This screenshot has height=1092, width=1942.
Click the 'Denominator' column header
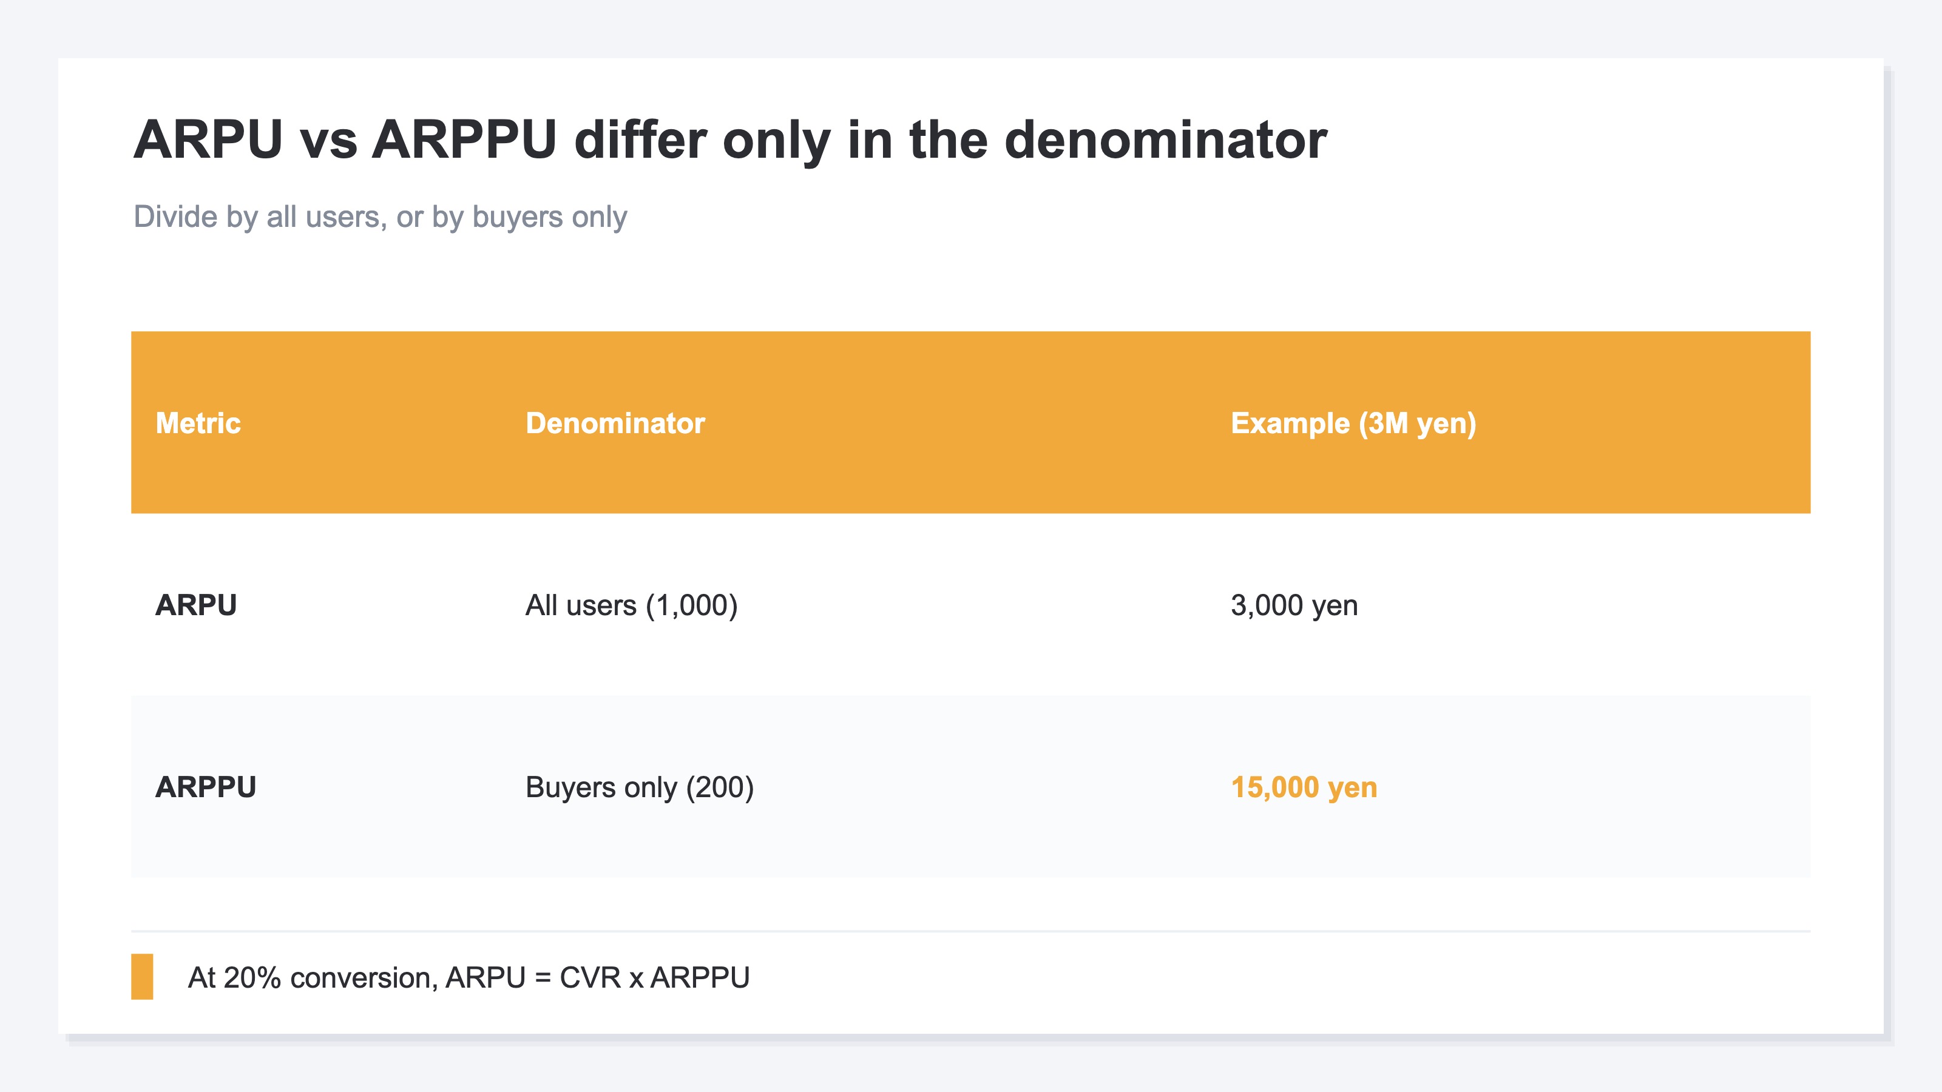click(x=615, y=423)
